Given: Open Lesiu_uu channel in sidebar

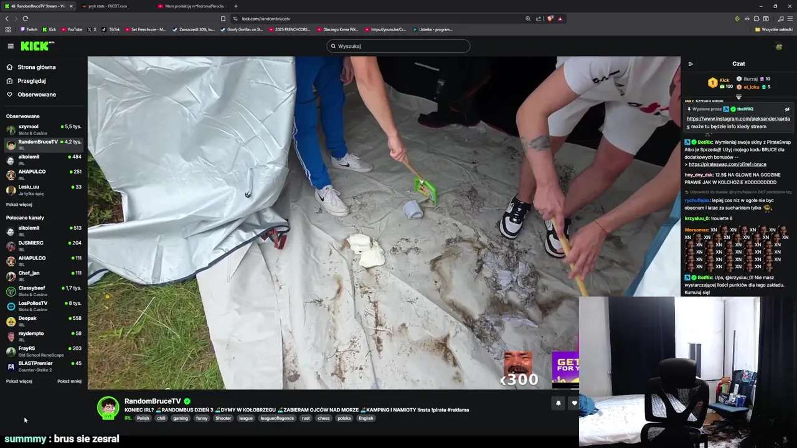Looking at the screenshot, I should tap(44, 190).
